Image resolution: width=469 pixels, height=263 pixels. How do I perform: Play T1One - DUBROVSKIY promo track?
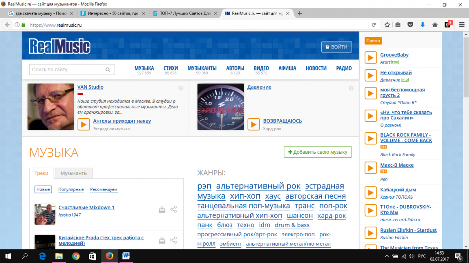pos(370,210)
